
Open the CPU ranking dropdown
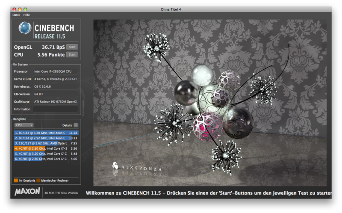tap(24, 125)
